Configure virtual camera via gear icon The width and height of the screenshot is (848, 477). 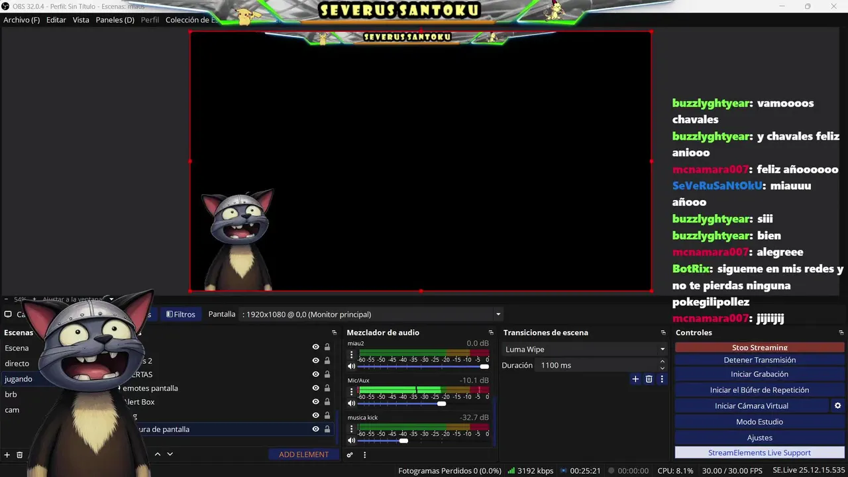pyautogui.click(x=837, y=405)
